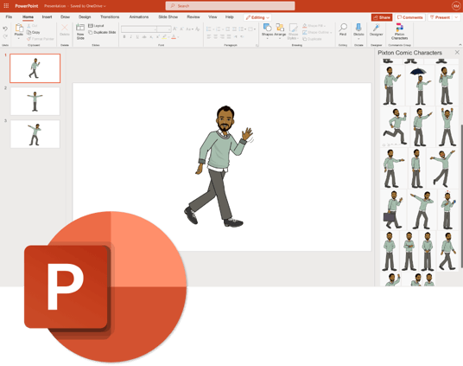Open the Shapes gallery icon

[x=267, y=28]
